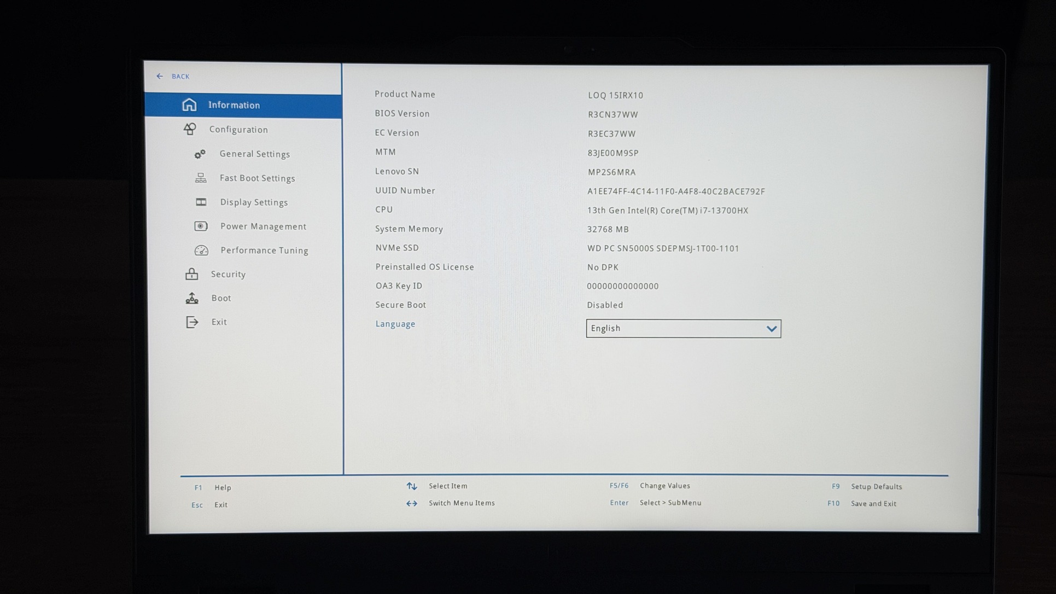This screenshot has height=594, width=1056.
Task: Open the Language dropdown arrow
Action: (771, 329)
